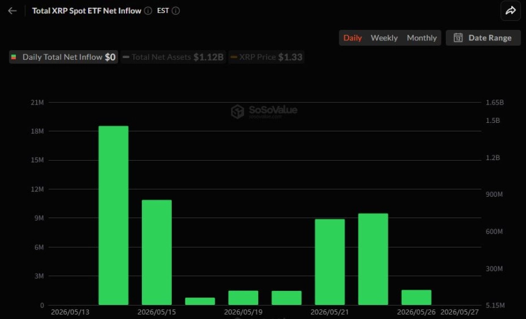Click the back arrow icon
Image resolution: width=526 pixels, height=319 pixels.
click(12, 11)
